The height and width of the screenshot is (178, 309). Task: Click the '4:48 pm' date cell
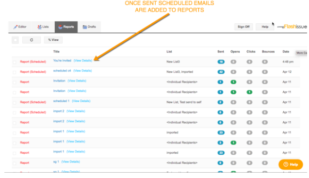(288, 62)
